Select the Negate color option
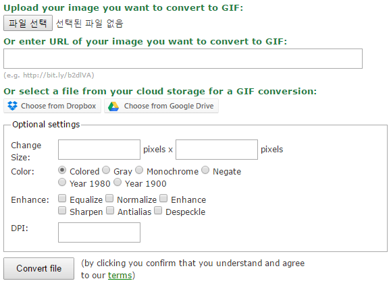 [x=205, y=170]
